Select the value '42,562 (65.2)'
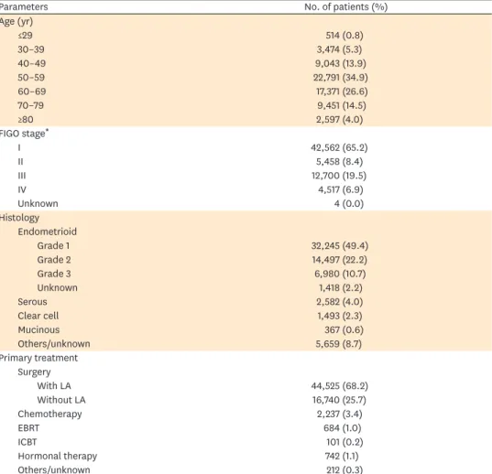 click(x=339, y=148)
